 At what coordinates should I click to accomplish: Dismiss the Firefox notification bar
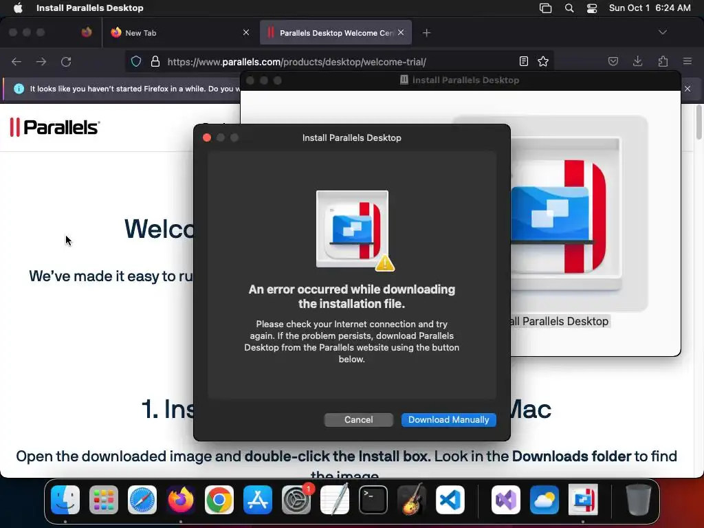coord(687,89)
